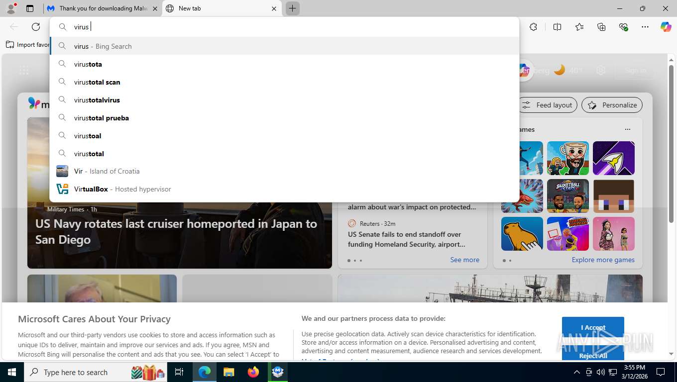Click I Accept privacy button
The width and height of the screenshot is (677, 382).
tap(593, 327)
